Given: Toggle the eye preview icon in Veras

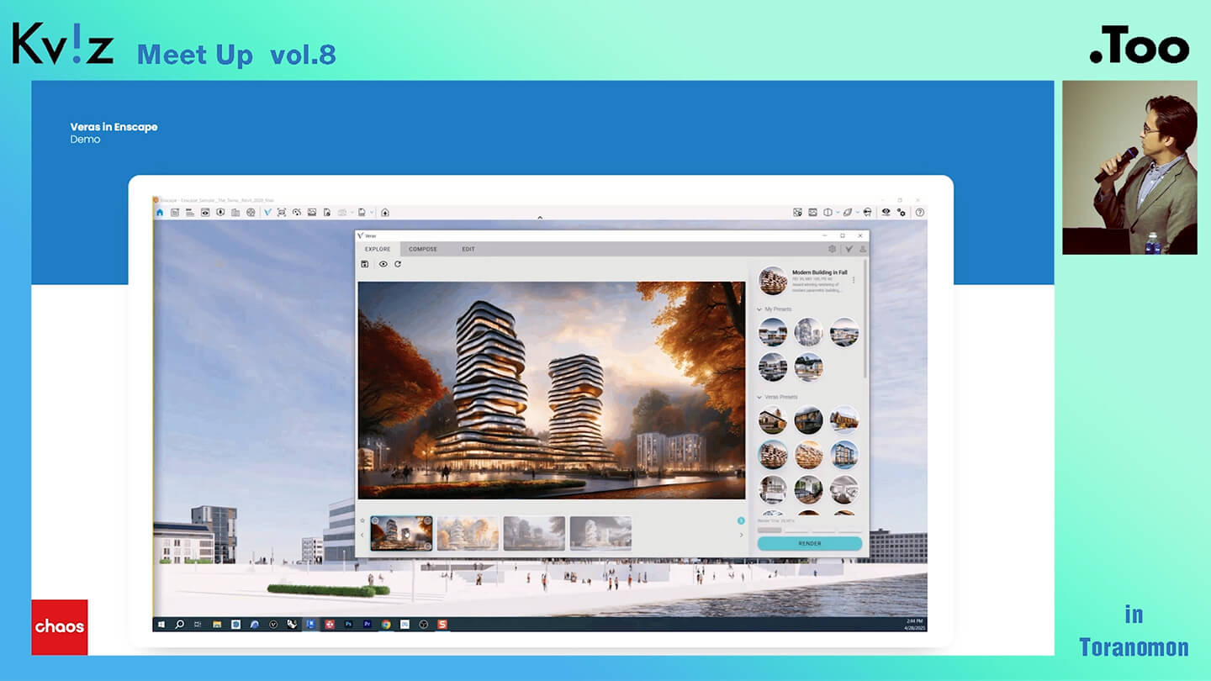Looking at the screenshot, I should (x=383, y=264).
